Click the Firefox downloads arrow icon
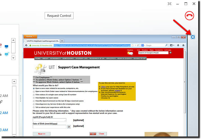 178,45
